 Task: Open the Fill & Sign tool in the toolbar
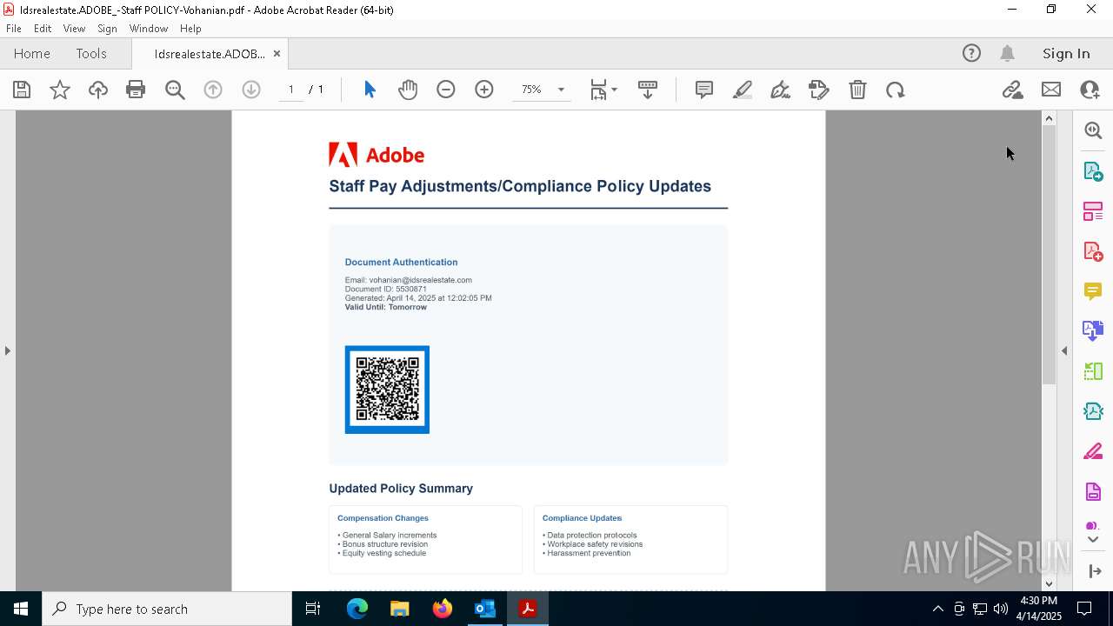(819, 90)
